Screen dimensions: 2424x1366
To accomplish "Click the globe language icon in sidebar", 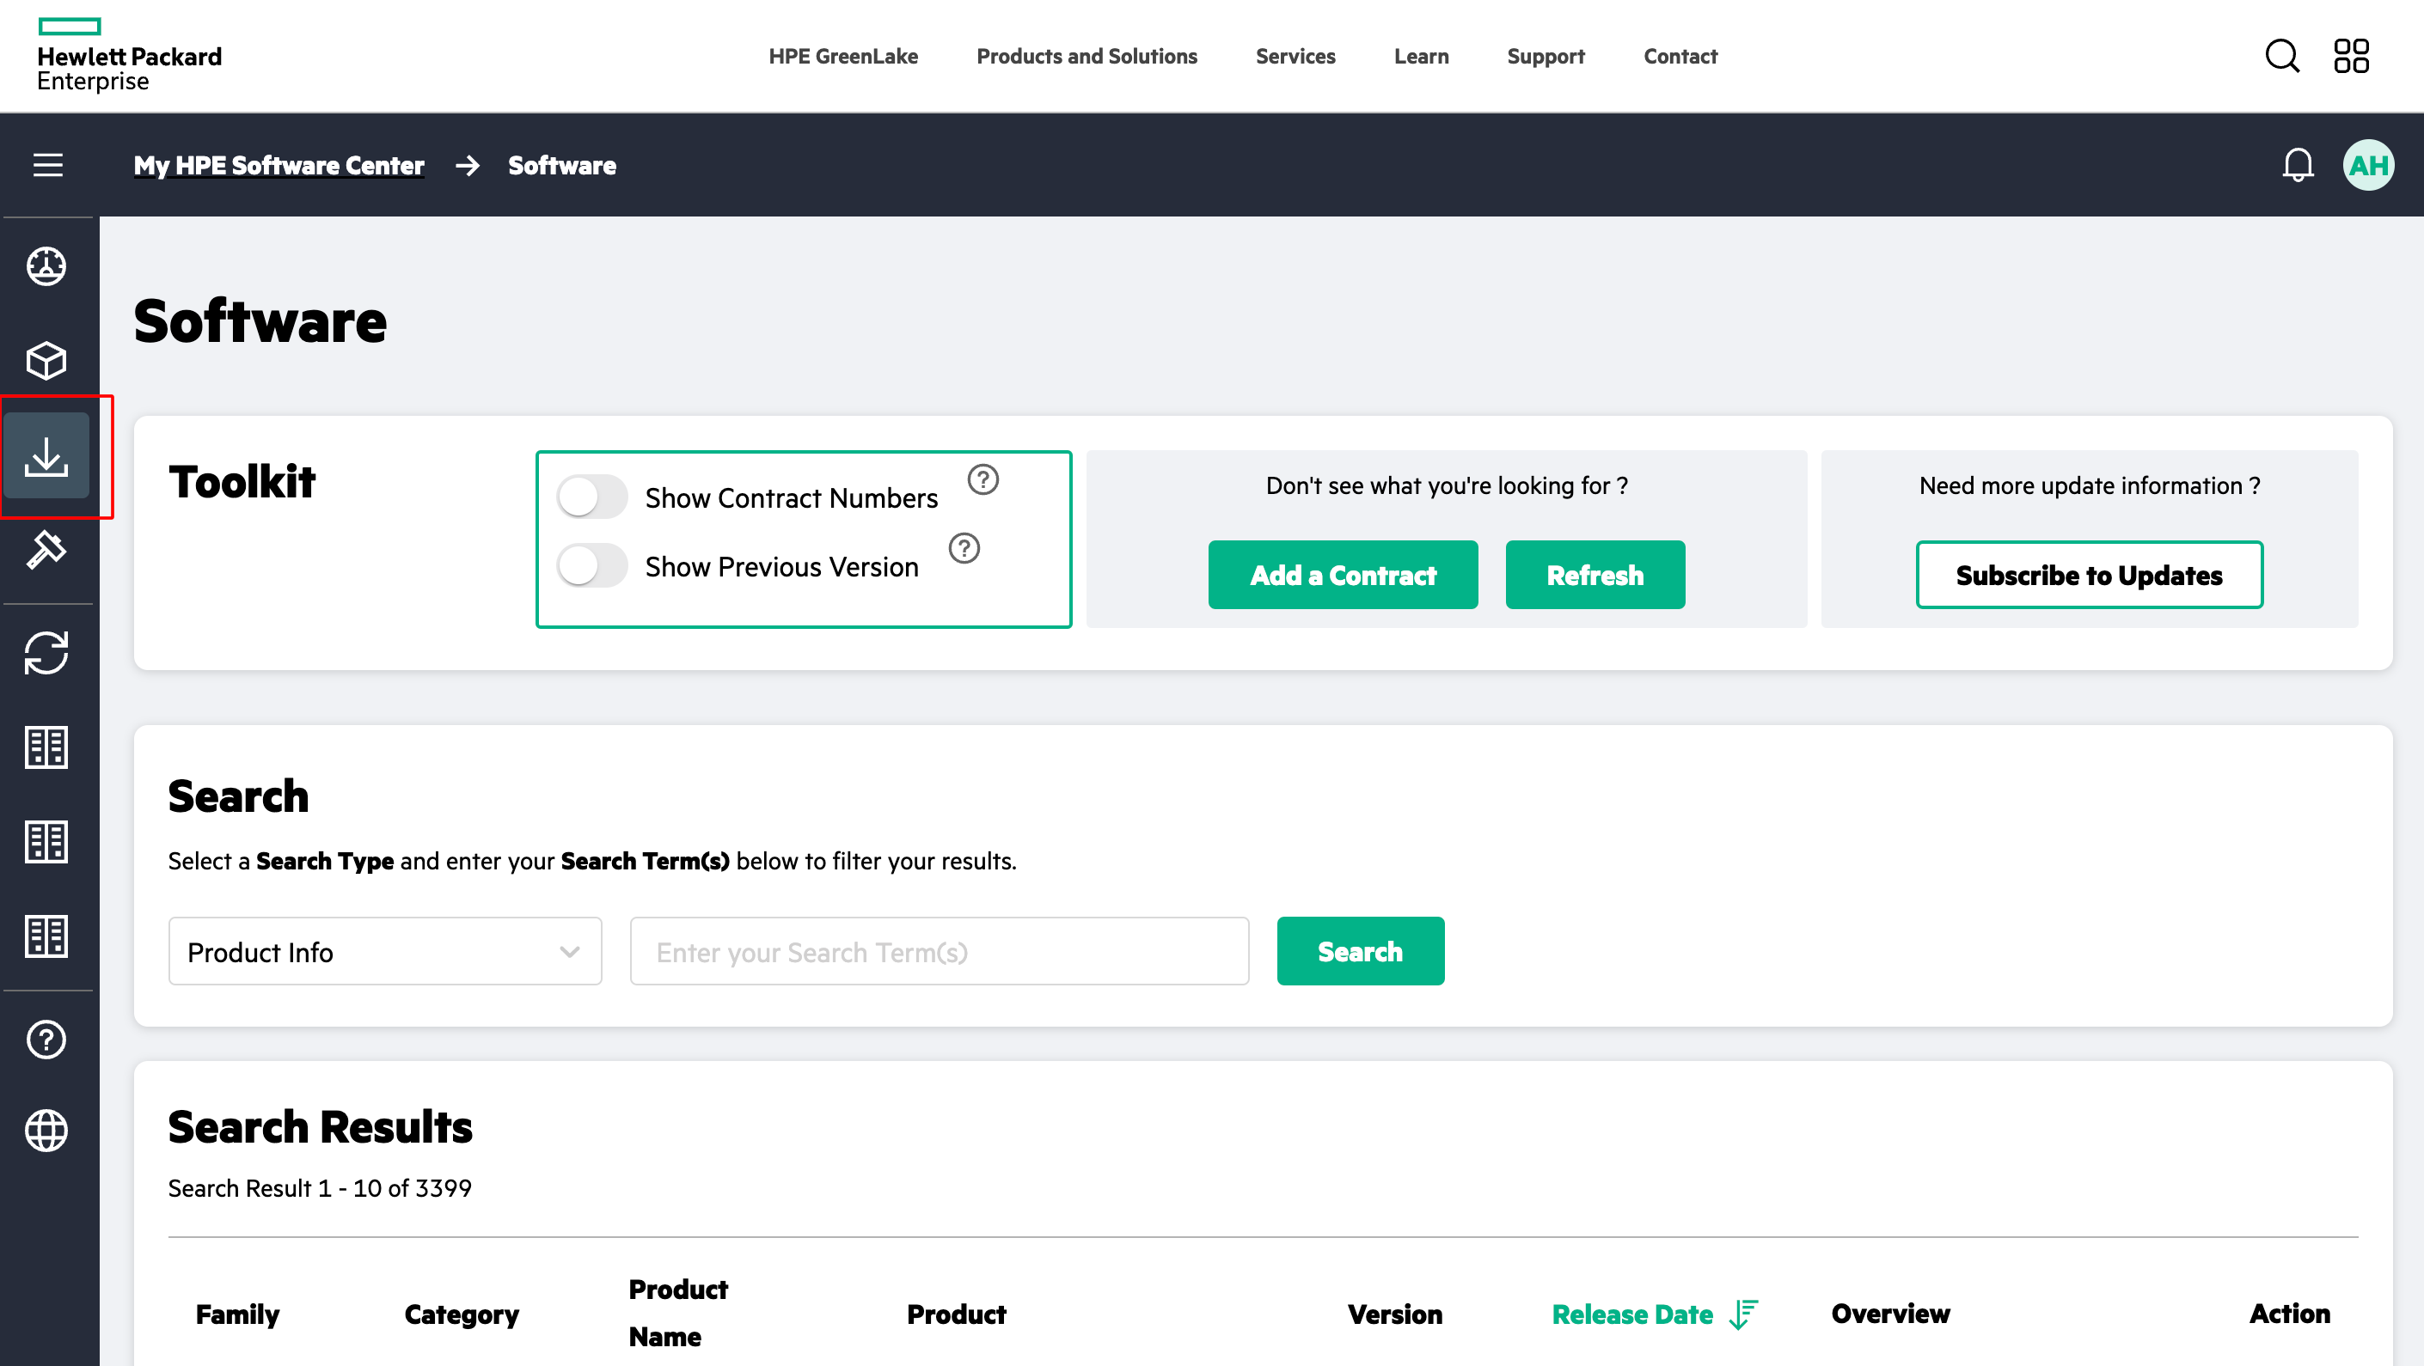I will click(46, 1131).
